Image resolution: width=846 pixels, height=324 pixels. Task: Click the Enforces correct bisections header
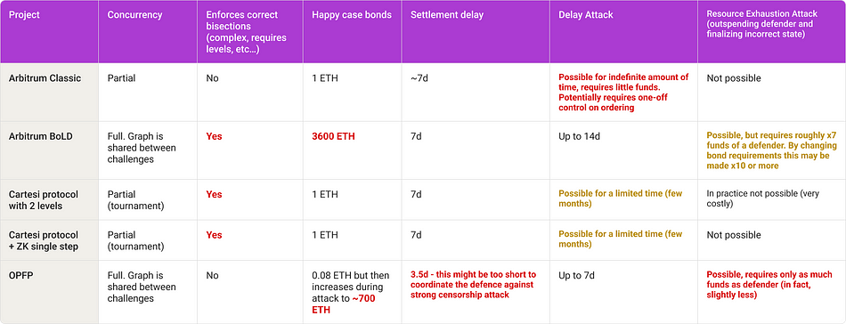pos(246,32)
